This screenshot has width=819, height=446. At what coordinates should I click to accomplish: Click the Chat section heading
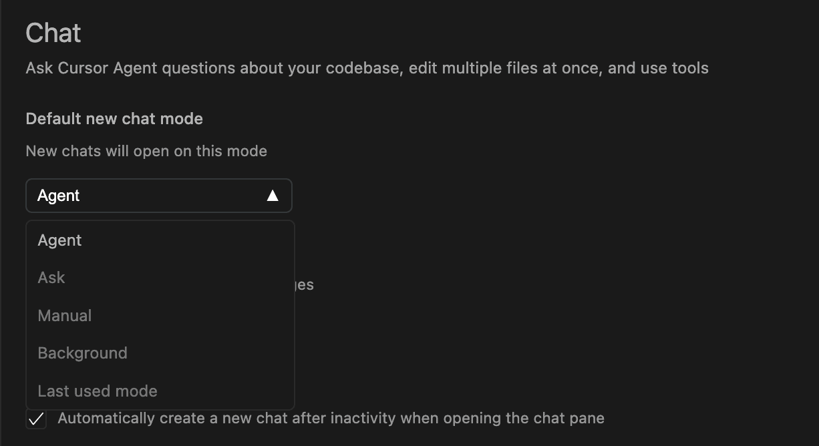pyautogui.click(x=53, y=33)
